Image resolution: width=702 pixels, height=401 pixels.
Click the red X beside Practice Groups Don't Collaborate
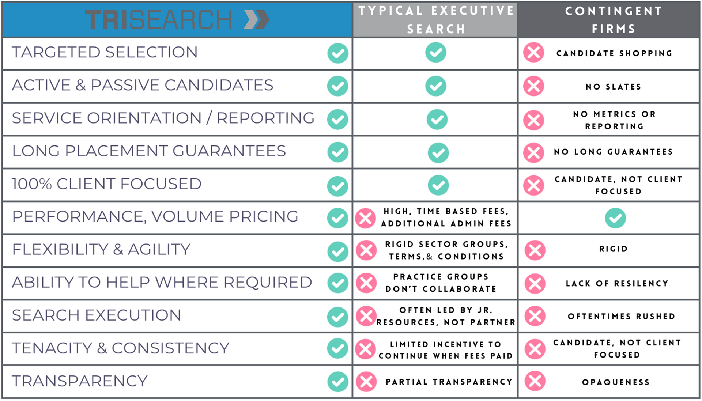(x=366, y=283)
